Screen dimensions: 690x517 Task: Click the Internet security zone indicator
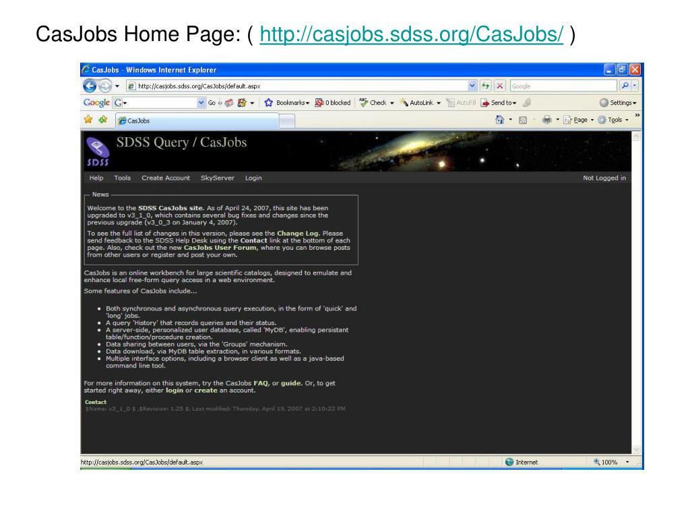pos(522,462)
